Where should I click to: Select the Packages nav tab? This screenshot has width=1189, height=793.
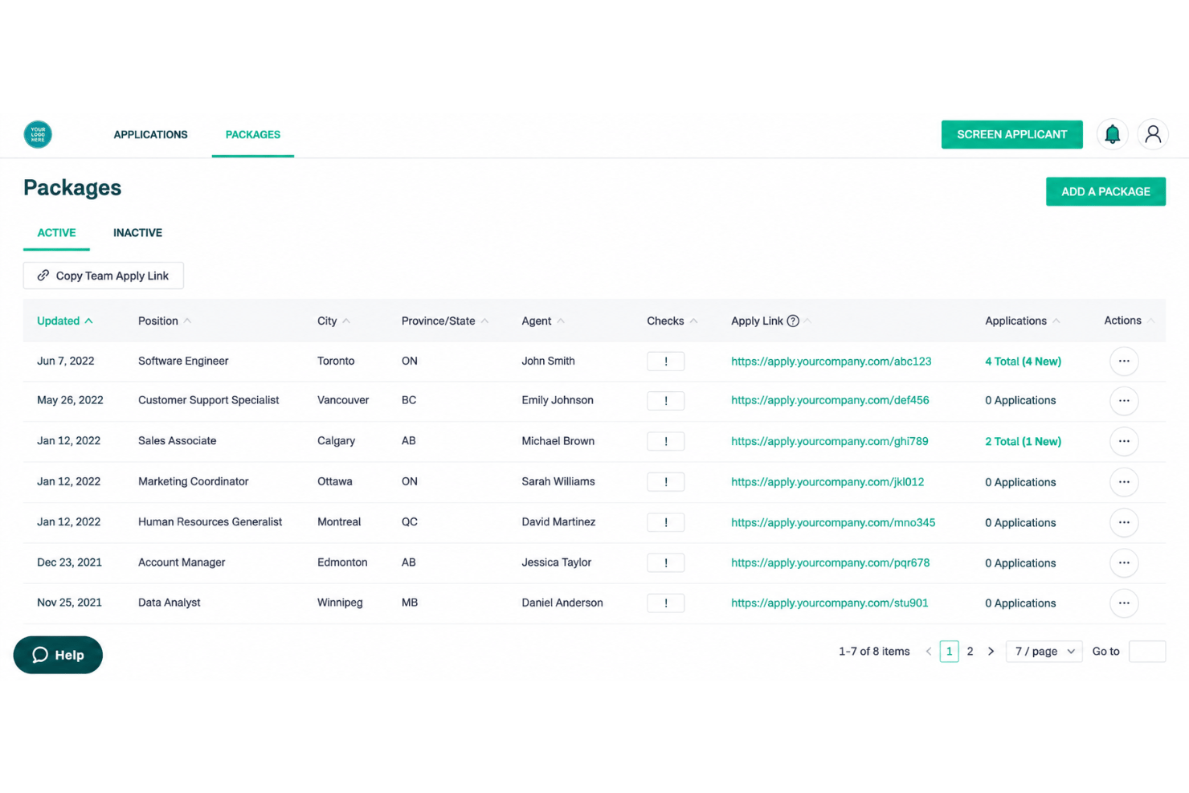point(253,134)
